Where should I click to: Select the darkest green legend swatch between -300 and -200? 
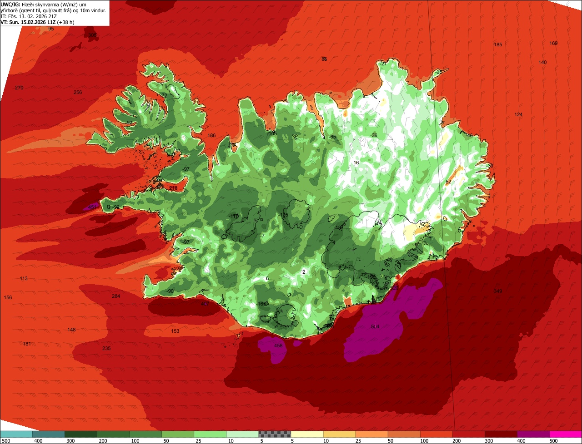point(81,434)
